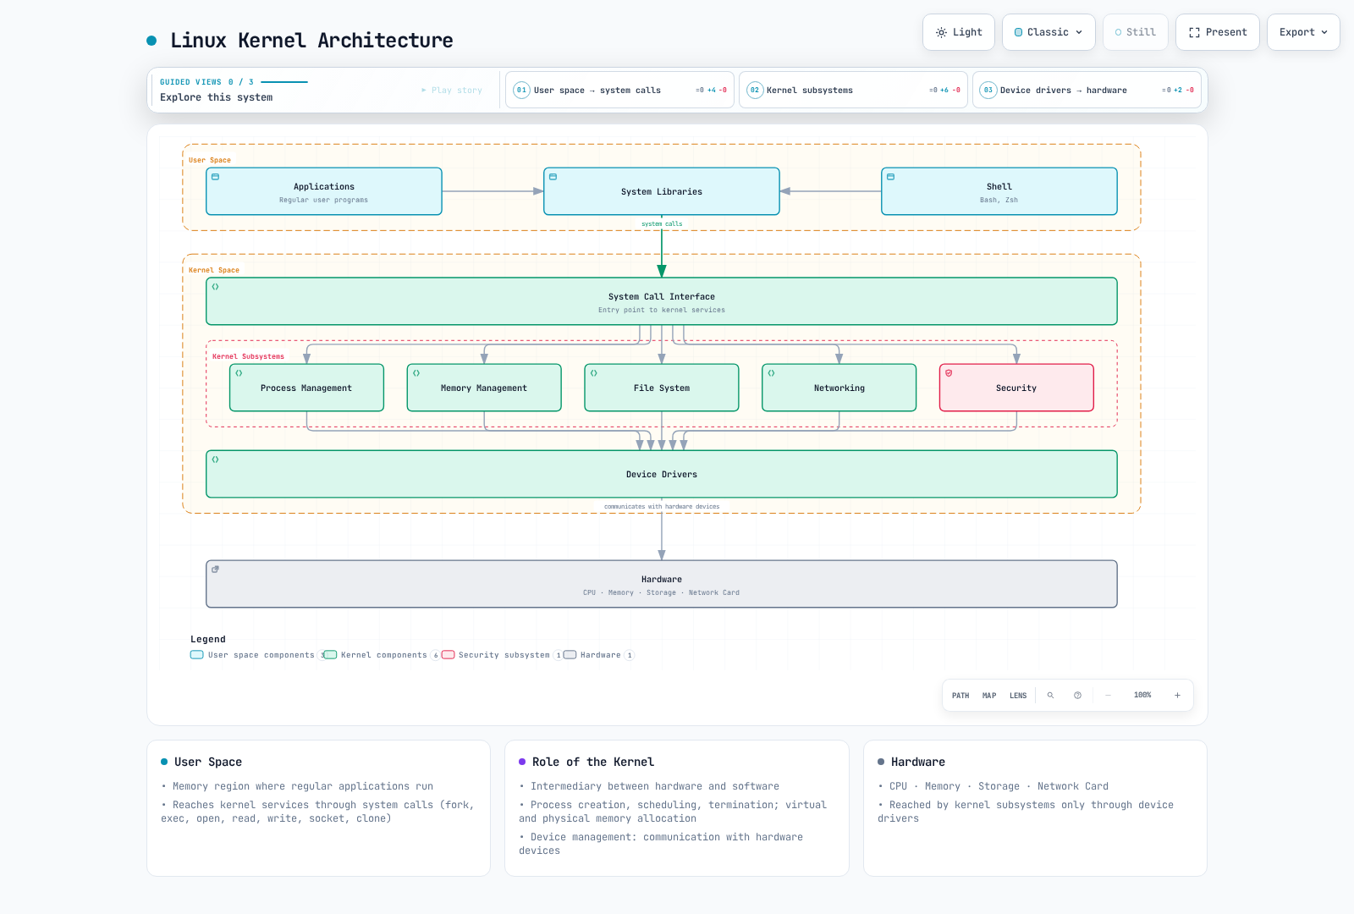This screenshot has width=1354, height=914.
Task: Select guided view 01 User space system calls
Action: [x=619, y=90]
